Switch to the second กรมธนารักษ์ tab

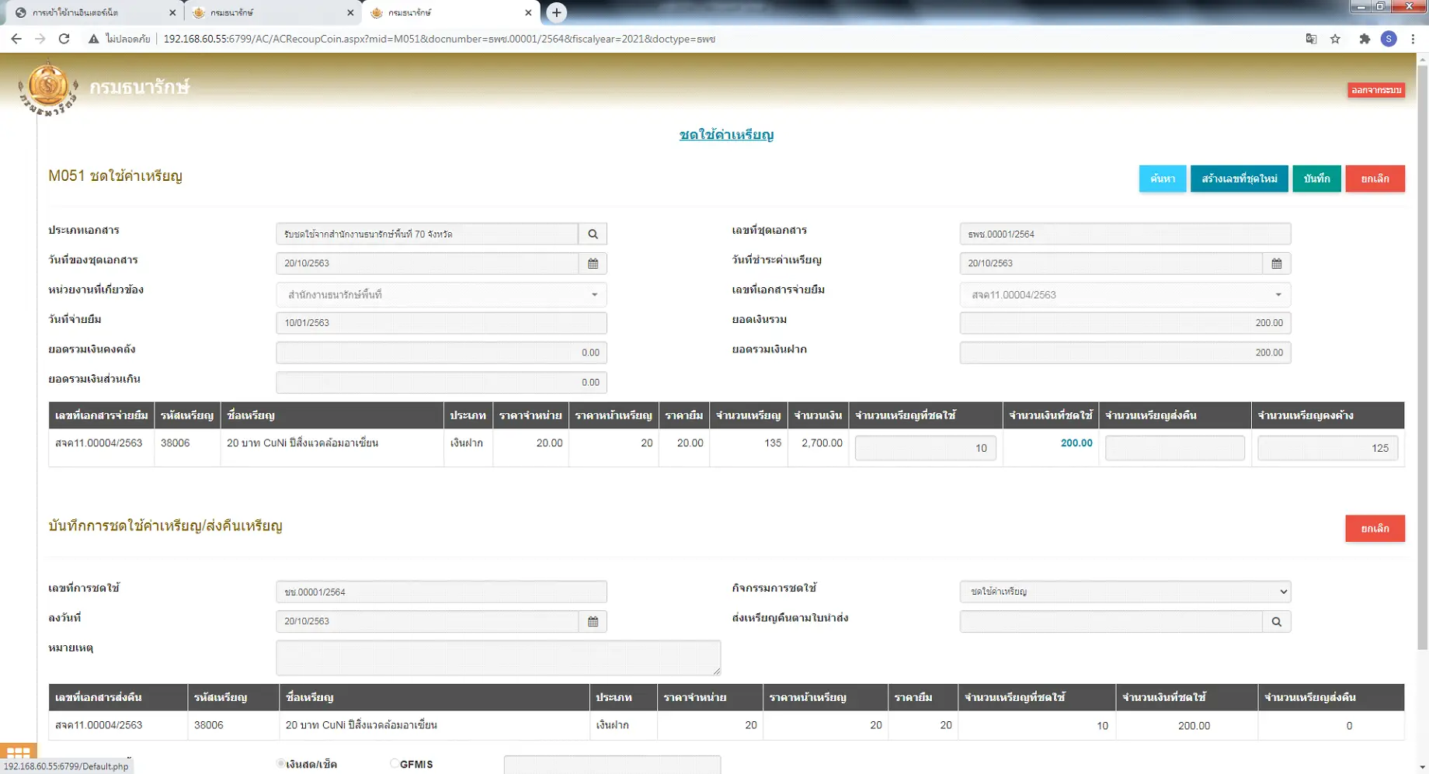pyautogui.click(x=270, y=12)
